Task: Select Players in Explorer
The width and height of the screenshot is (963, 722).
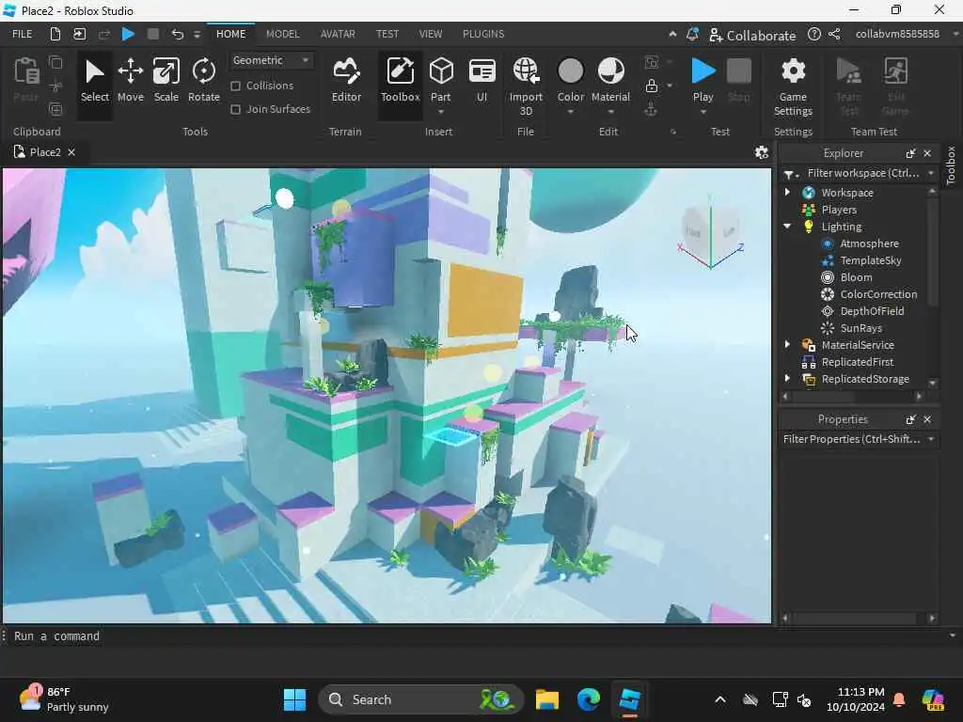Action: (839, 210)
